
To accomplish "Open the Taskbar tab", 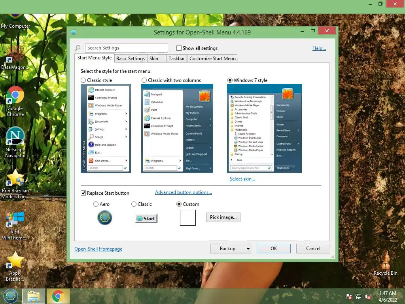I will (177, 59).
